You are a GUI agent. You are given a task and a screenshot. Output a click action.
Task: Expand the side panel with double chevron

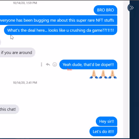131,8
